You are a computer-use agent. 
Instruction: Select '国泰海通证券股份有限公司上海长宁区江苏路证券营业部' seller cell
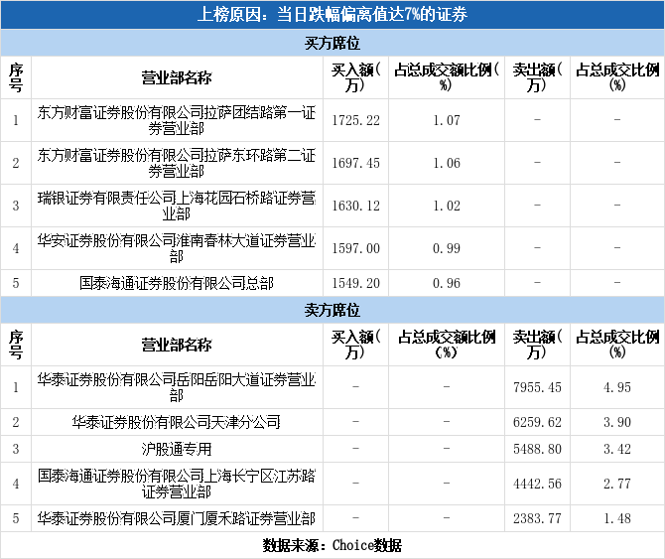coord(177,484)
